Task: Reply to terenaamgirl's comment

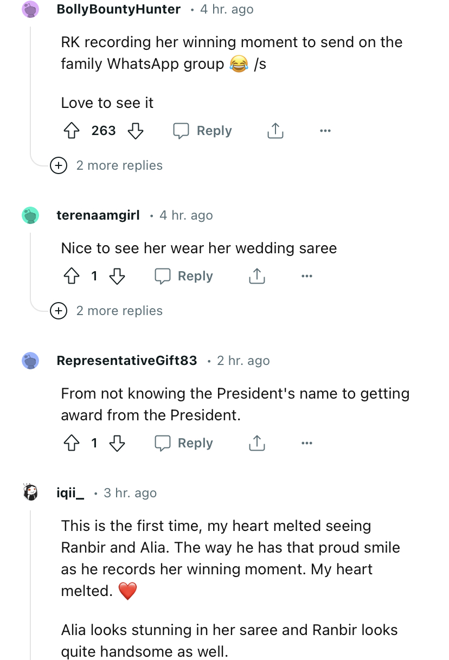Action: point(184,276)
